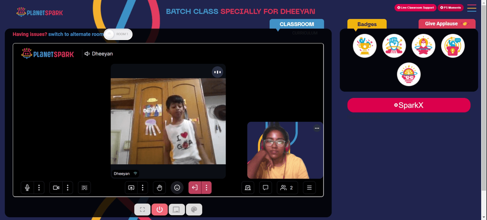487x220 pixels.
Task: Click the Give Applause button
Action: coord(447,24)
